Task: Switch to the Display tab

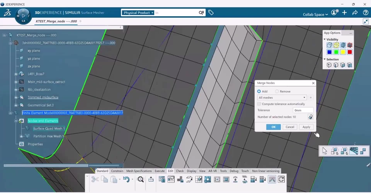Action: point(192,171)
